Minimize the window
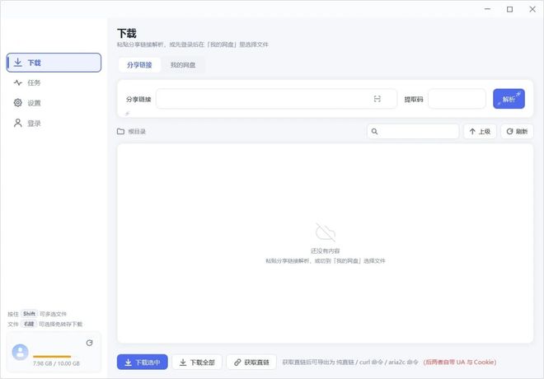Image resolution: width=544 pixels, height=379 pixels. click(487, 9)
